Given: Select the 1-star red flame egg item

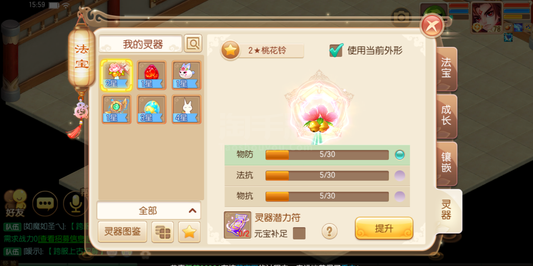Looking at the screenshot, I should (x=151, y=75).
